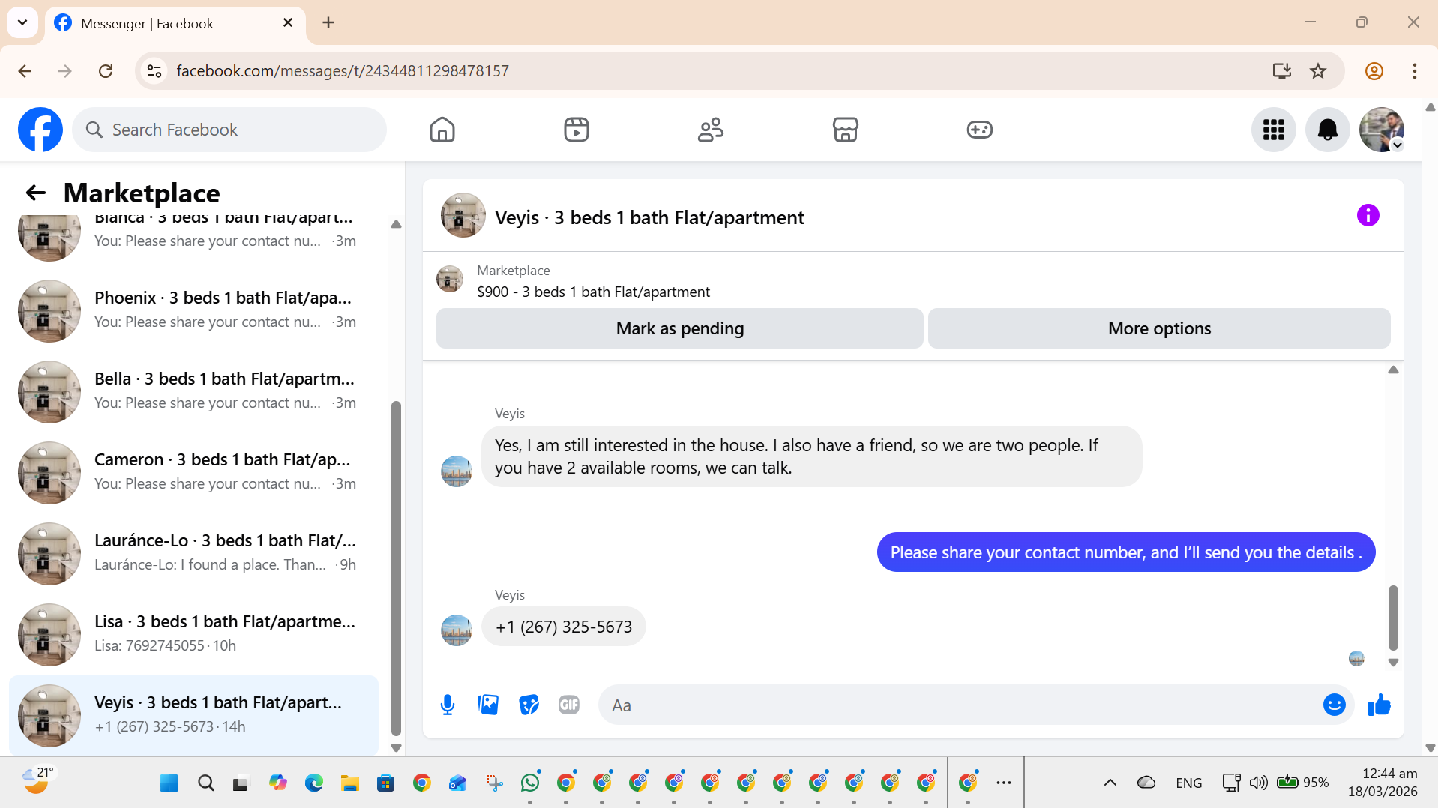Click the message '+1 (267) 325-5673'

564,627
